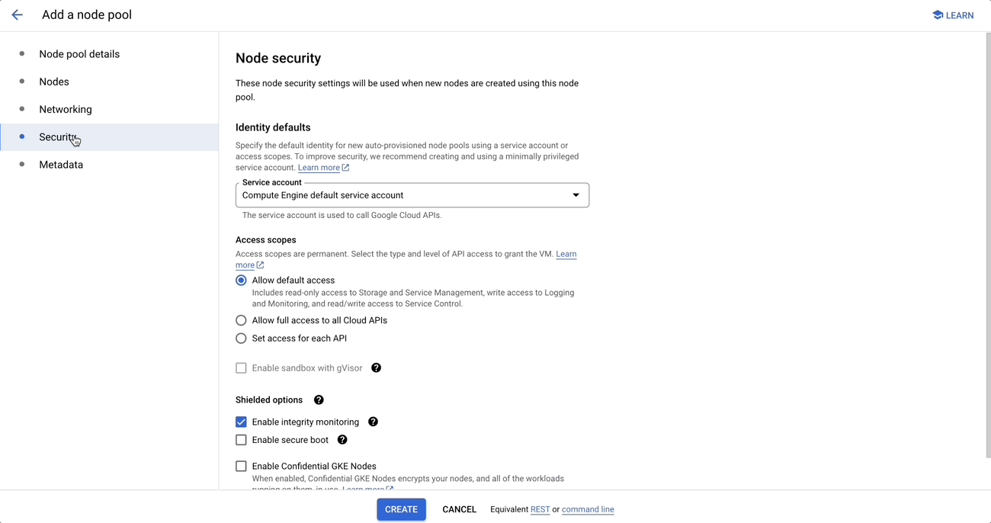
Task: Open the Metadata section
Action: pyautogui.click(x=61, y=165)
